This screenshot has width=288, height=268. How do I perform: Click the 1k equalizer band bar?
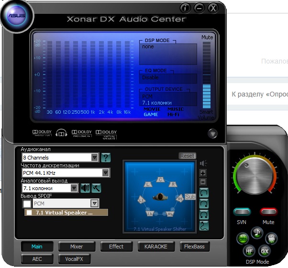coord(93,75)
